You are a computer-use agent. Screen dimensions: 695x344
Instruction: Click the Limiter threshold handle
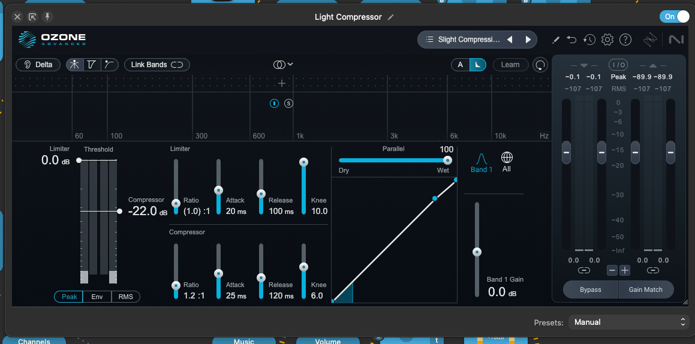pos(79,160)
